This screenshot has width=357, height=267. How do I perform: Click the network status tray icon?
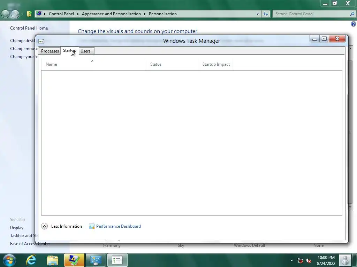tap(300, 260)
